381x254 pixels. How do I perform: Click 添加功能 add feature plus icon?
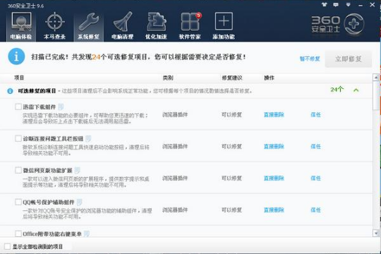pyautogui.click(x=224, y=26)
